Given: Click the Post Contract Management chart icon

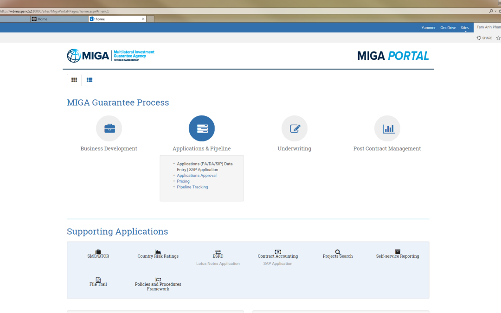Looking at the screenshot, I should 387,128.
